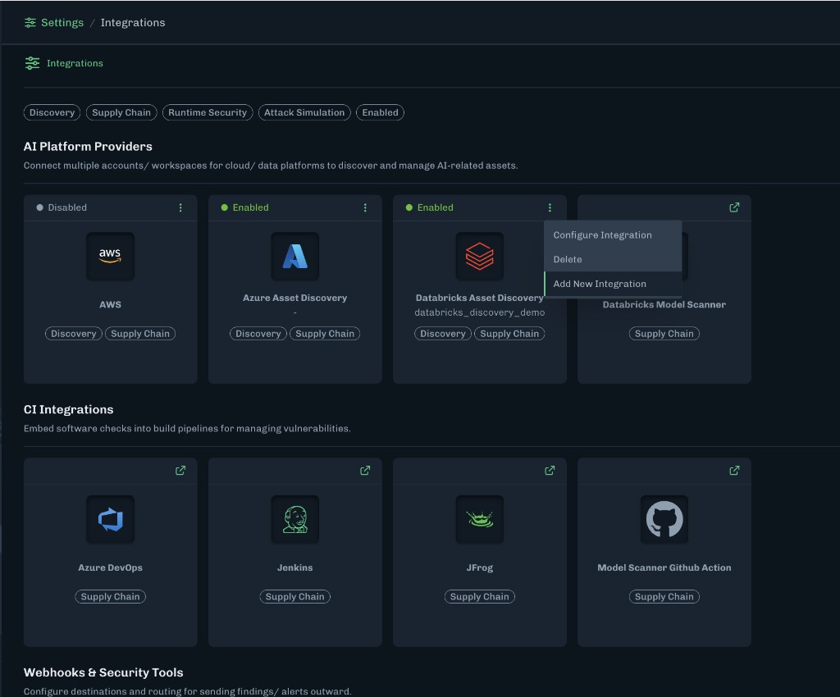This screenshot has height=697, width=840.
Task: Click Supply Chain tag on Jenkins card
Action: pyautogui.click(x=295, y=596)
